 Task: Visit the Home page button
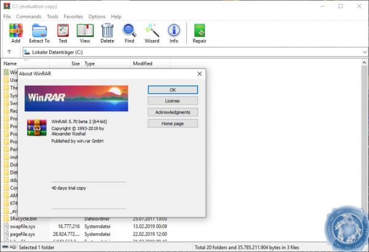[173, 123]
